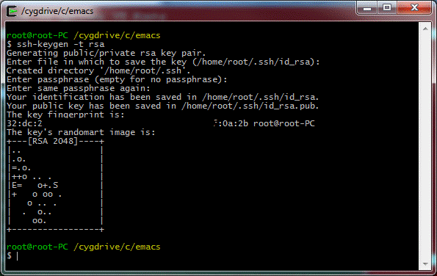Image resolution: width=437 pixels, height=276 pixels.
Task: Click the 'Enter same passphrase again' line
Action: coord(79,89)
